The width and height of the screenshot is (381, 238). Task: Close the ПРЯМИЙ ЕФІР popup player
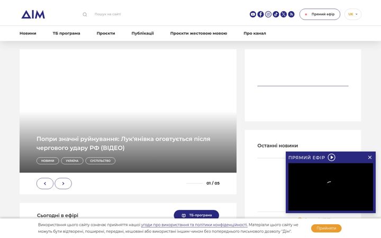point(370,158)
